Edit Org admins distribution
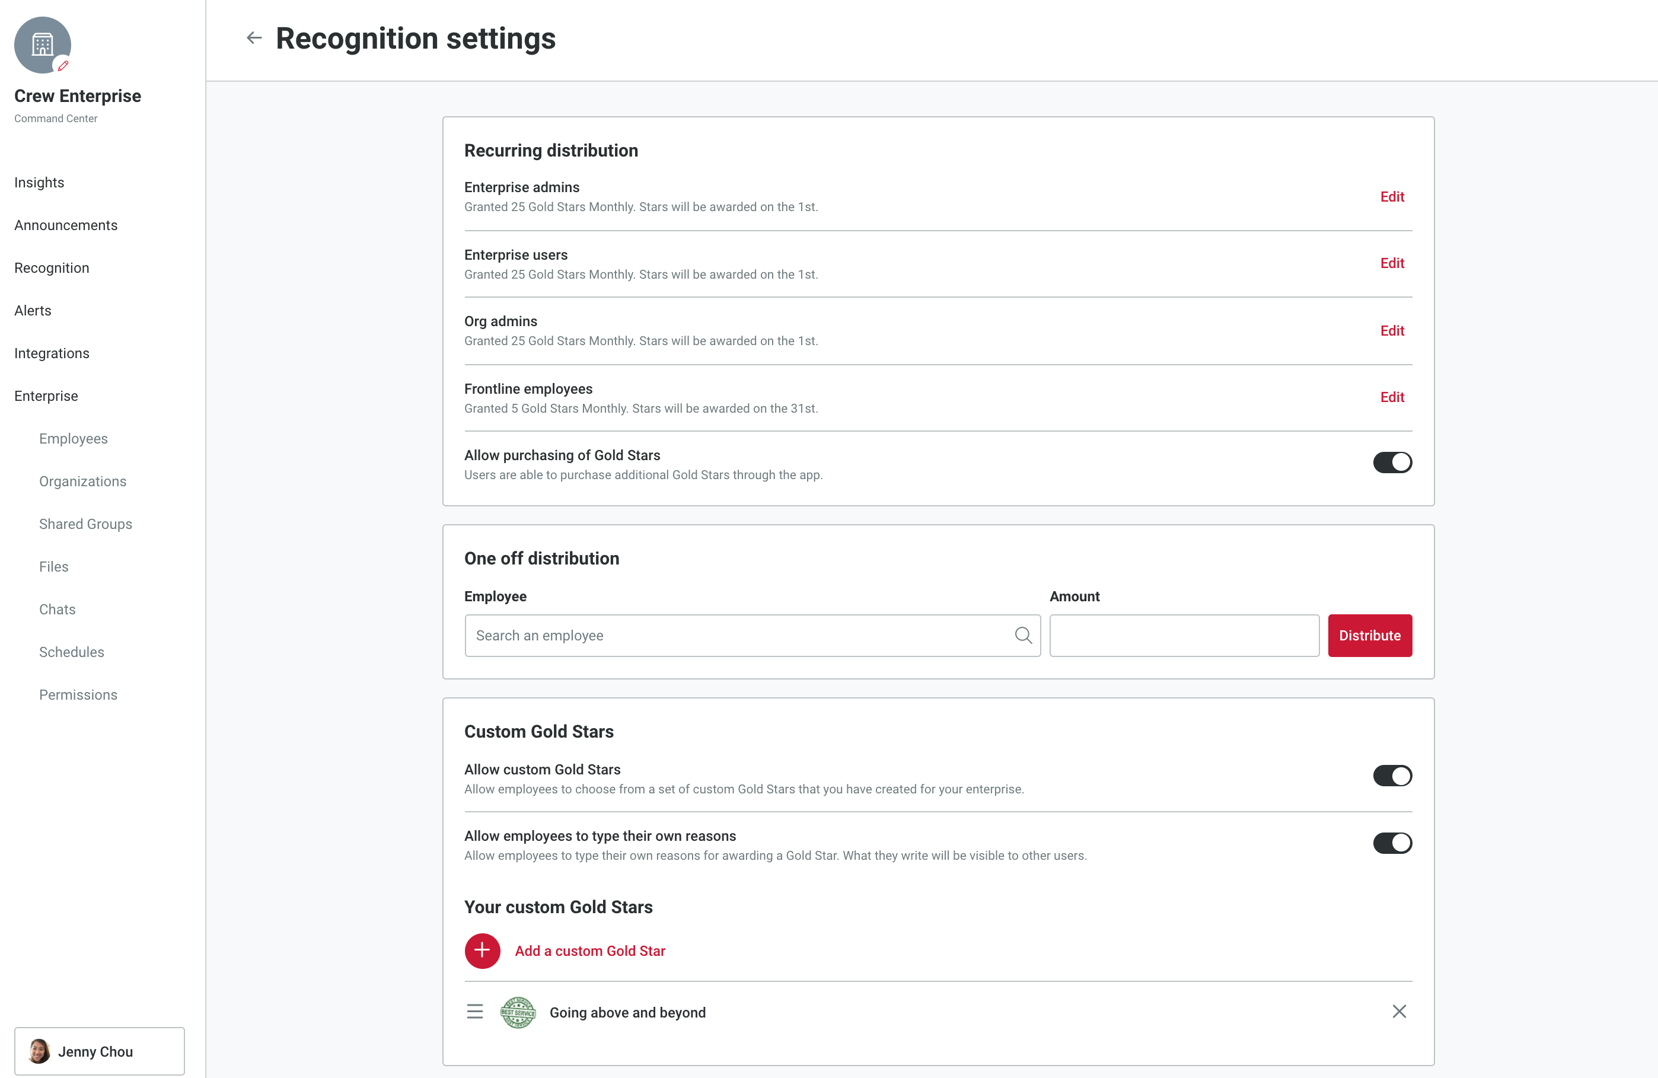 click(x=1392, y=330)
